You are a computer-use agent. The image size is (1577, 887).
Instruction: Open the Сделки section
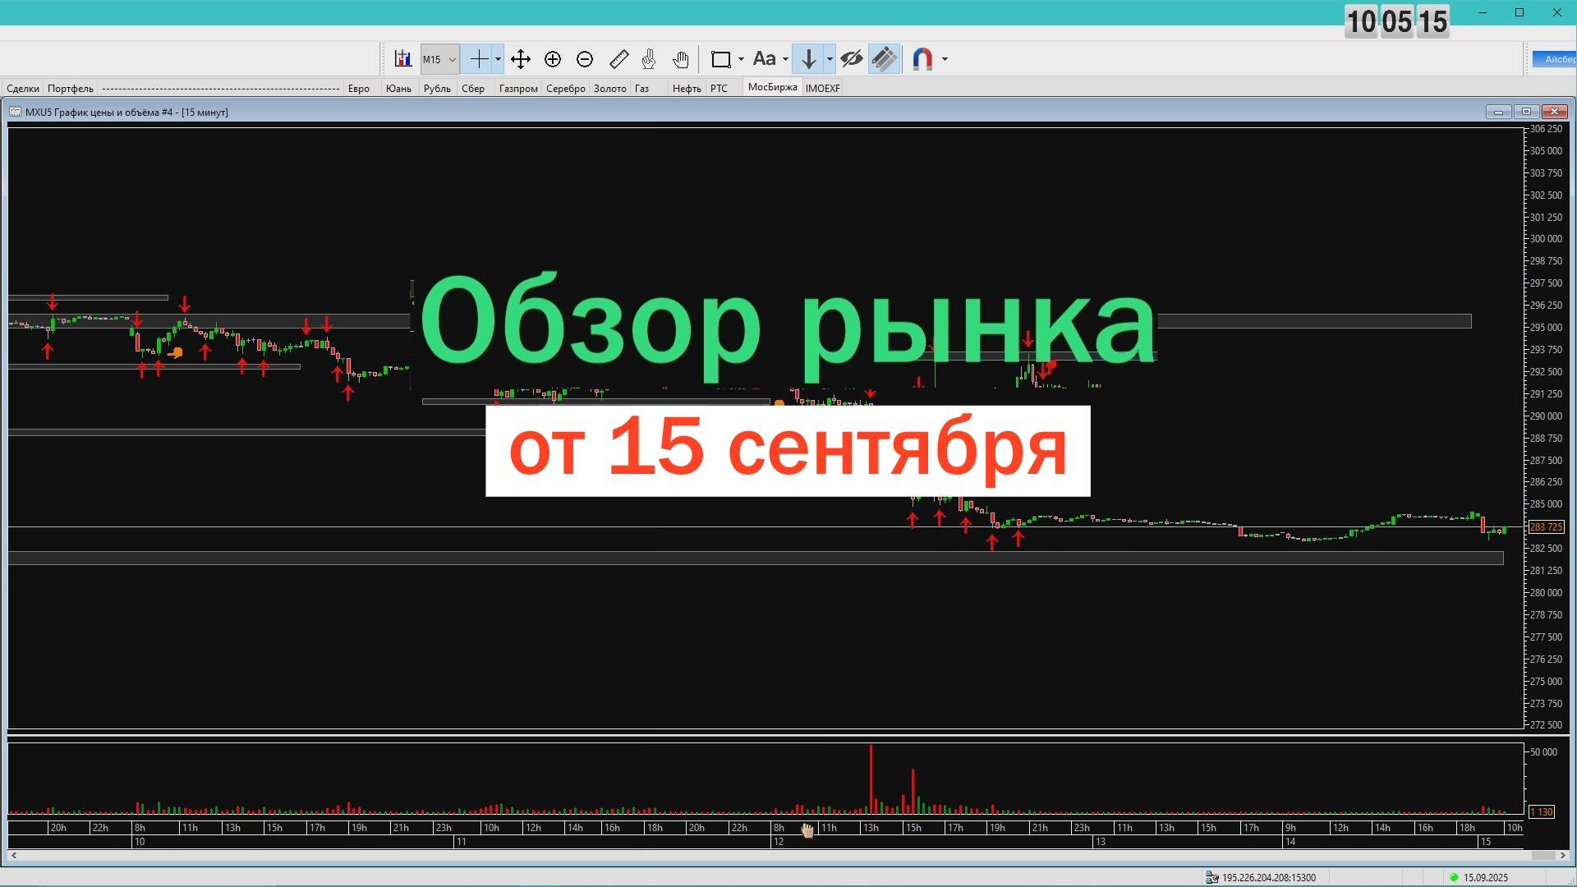22,87
